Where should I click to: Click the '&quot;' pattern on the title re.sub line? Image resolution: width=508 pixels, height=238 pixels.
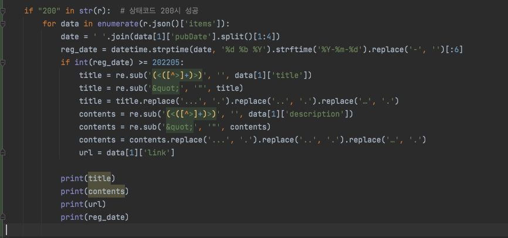click(166, 89)
